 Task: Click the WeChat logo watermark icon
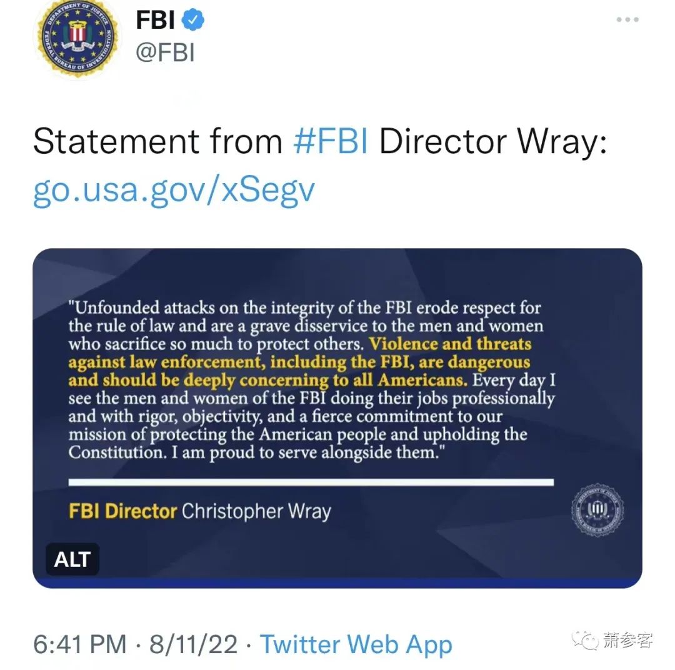(x=586, y=640)
